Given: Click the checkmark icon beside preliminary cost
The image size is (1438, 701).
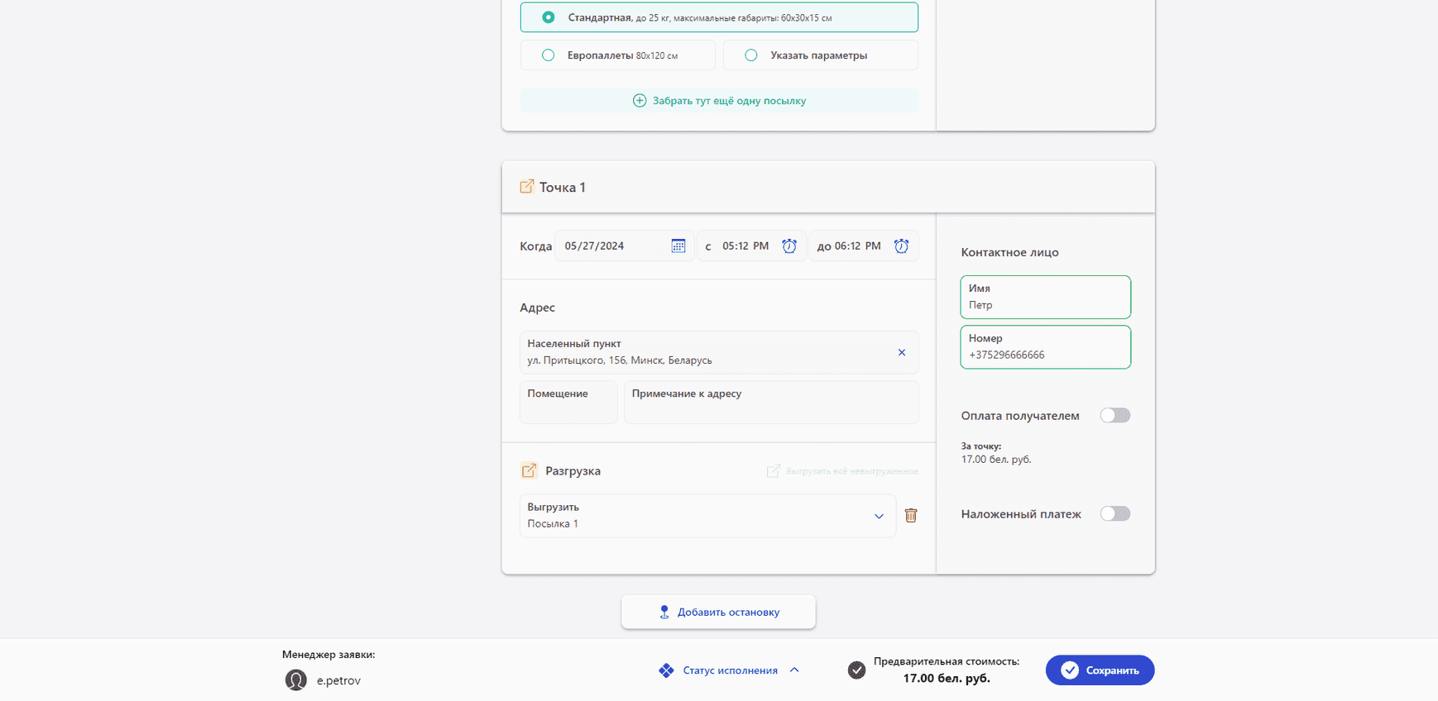Looking at the screenshot, I should pyautogui.click(x=857, y=670).
